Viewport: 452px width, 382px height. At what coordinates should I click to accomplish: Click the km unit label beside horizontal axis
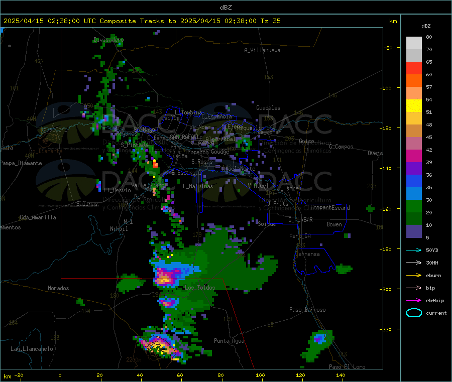point(7,376)
